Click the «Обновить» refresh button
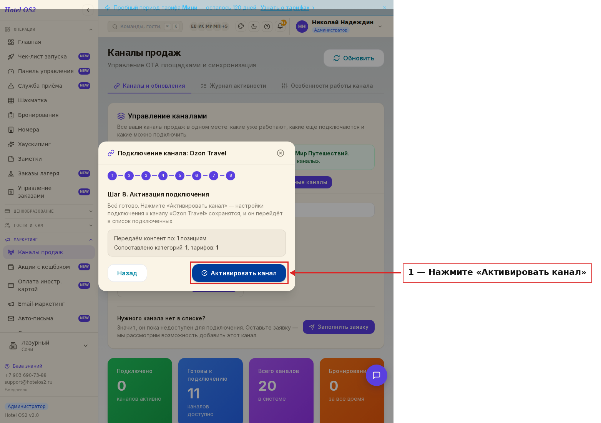The image size is (601, 423). coord(354,58)
